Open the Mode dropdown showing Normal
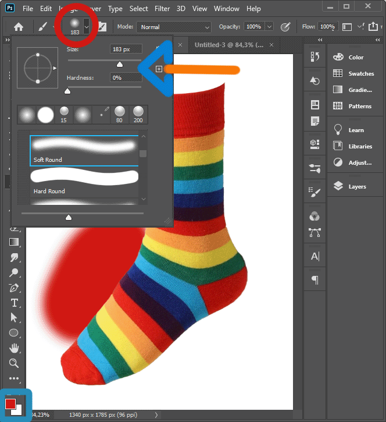The width and height of the screenshot is (386, 422). 174,27
